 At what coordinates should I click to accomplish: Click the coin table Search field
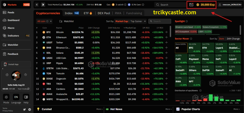point(160,21)
